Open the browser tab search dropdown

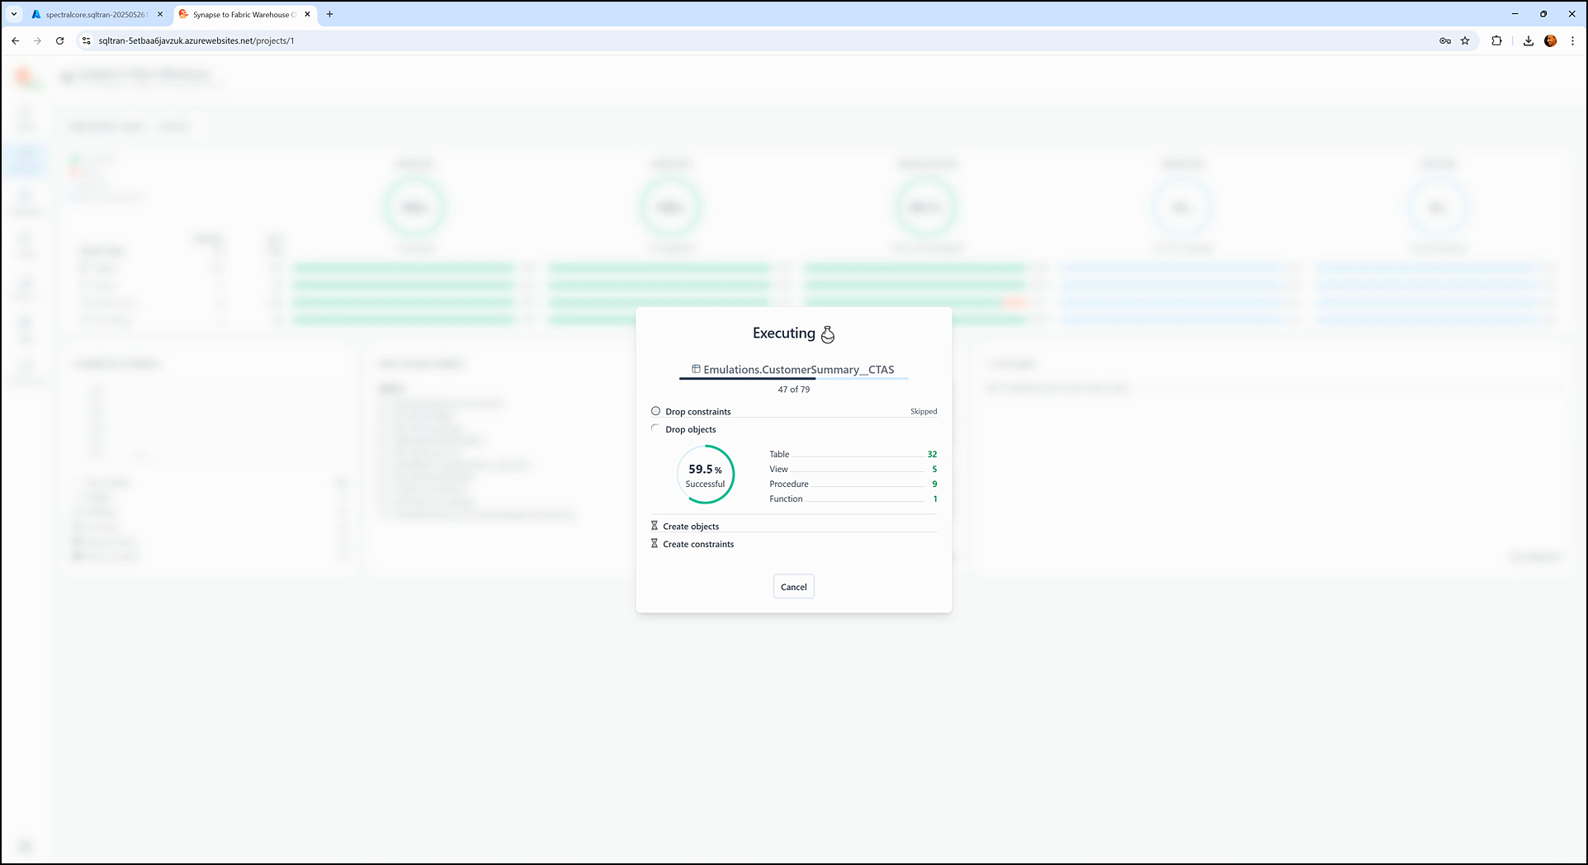[14, 14]
